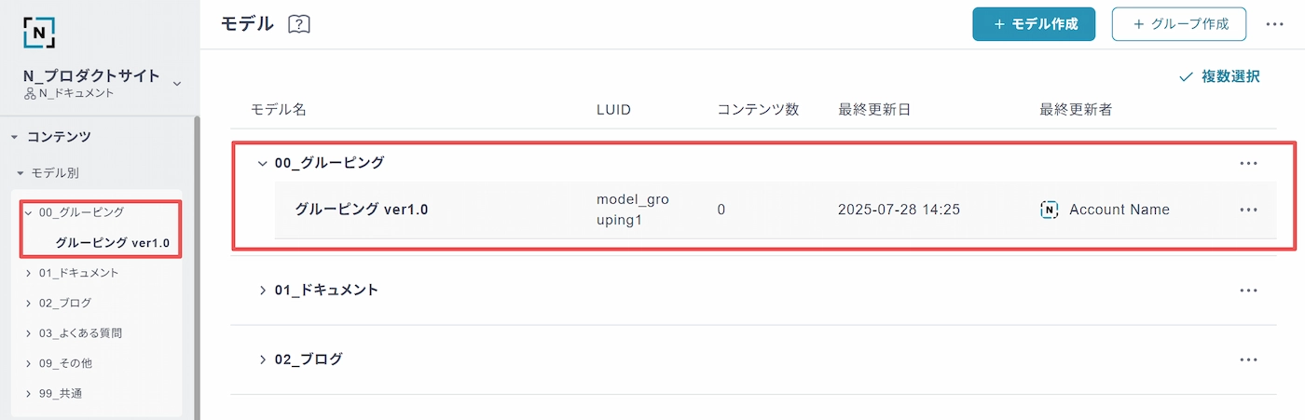This screenshot has height=420, width=1305.
Task: Enable 複数選択 multi-select mode
Action: pyautogui.click(x=1219, y=76)
